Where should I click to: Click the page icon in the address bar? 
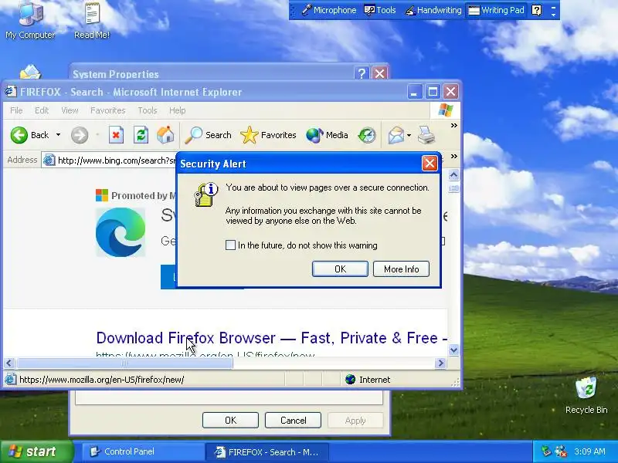pyautogui.click(x=49, y=160)
